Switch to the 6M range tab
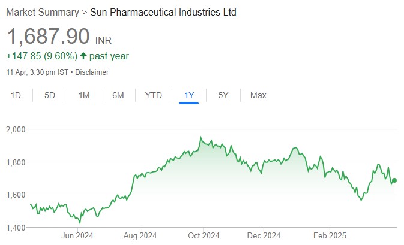This screenshot has width=404, height=245. click(x=118, y=95)
